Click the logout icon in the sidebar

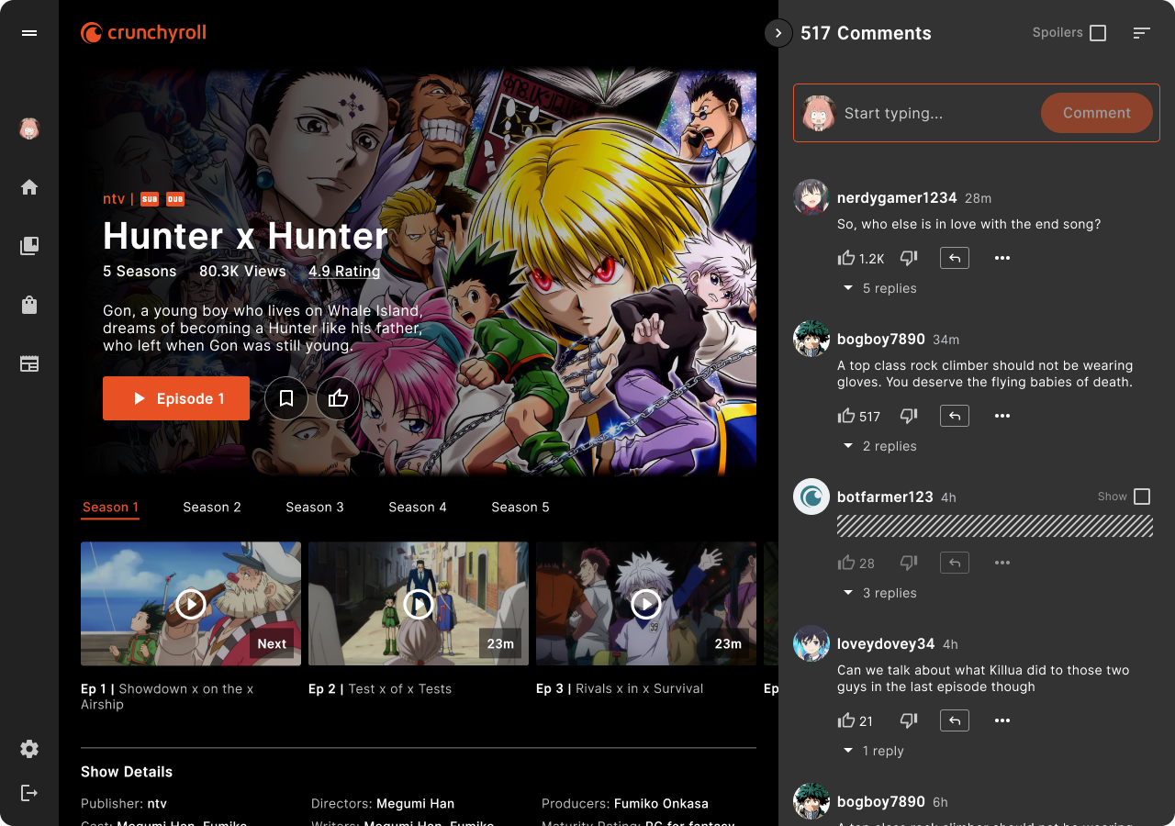click(x=28, y=793)
